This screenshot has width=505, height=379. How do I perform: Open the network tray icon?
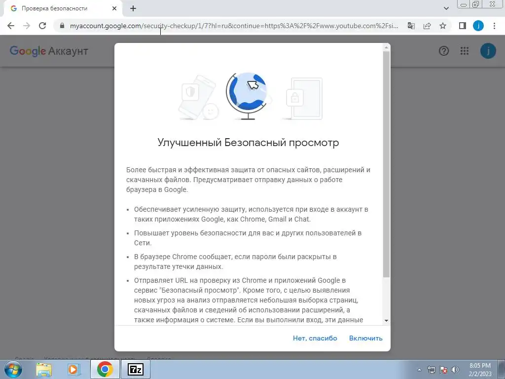point(431,370)
